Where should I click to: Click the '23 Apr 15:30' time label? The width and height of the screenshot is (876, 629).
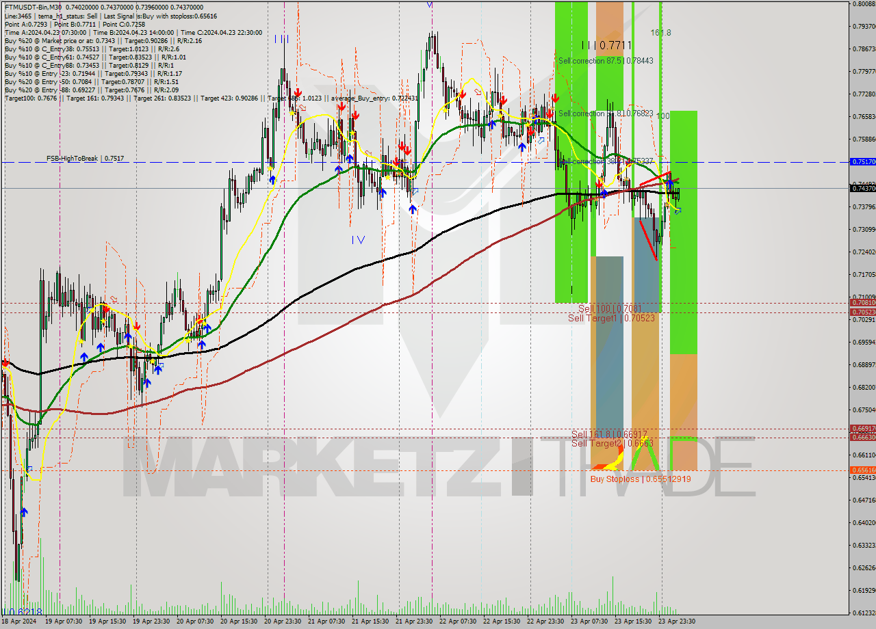click(632, 621)
